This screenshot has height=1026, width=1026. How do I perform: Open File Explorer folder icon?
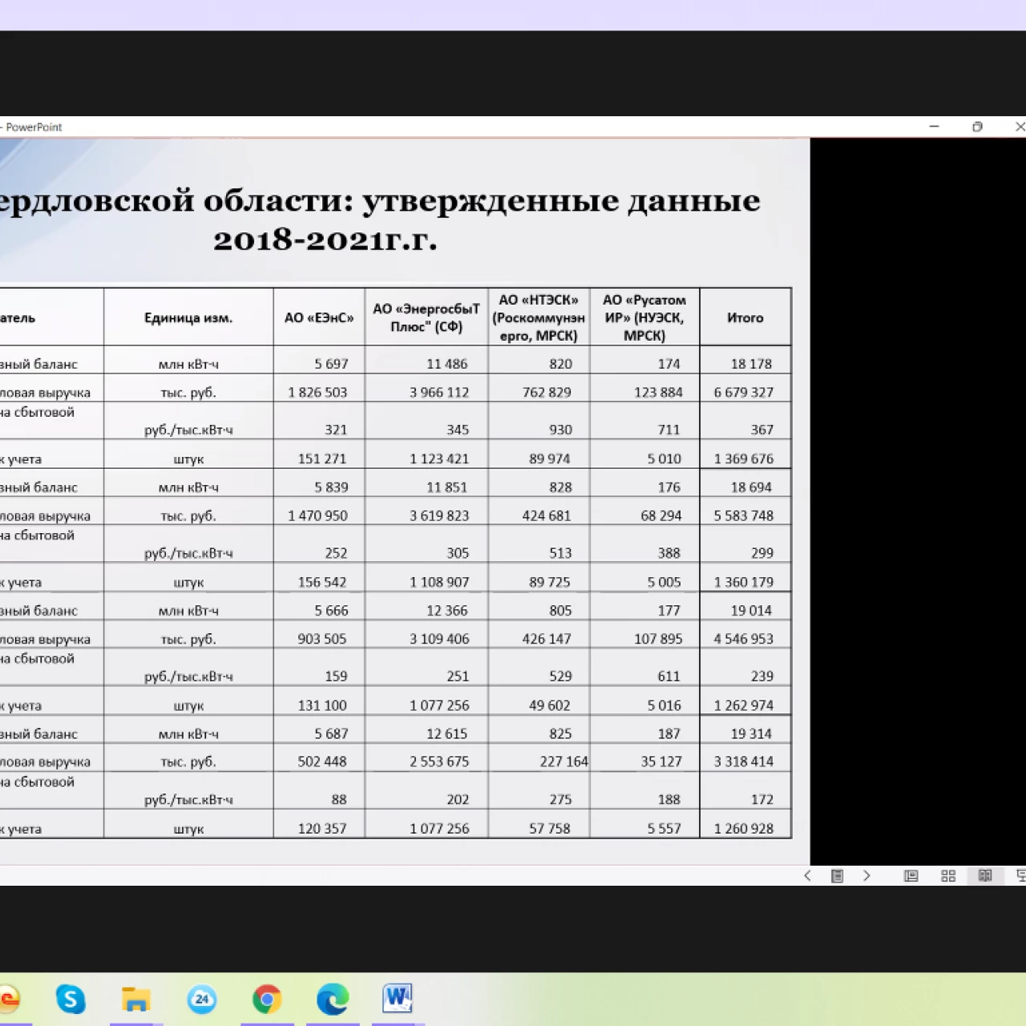coord(136,999)
